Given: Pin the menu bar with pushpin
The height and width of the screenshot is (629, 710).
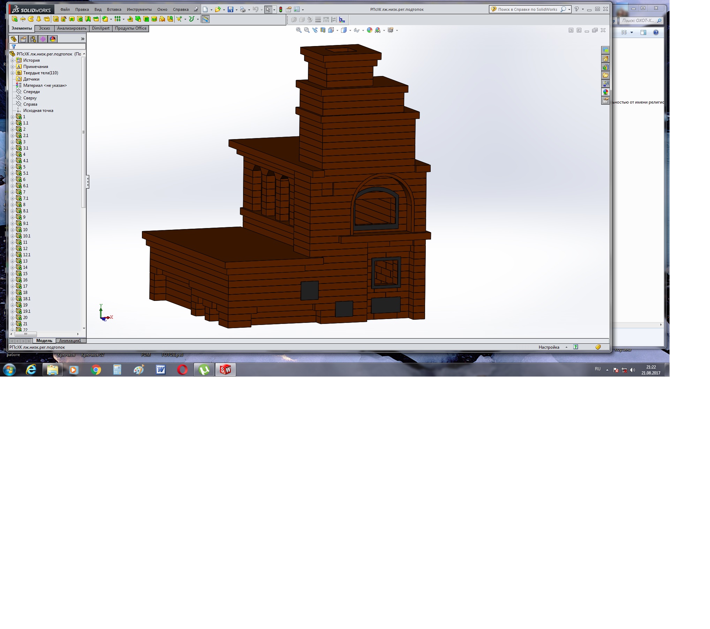Looking at the screenshot, I should click(196, 9).
